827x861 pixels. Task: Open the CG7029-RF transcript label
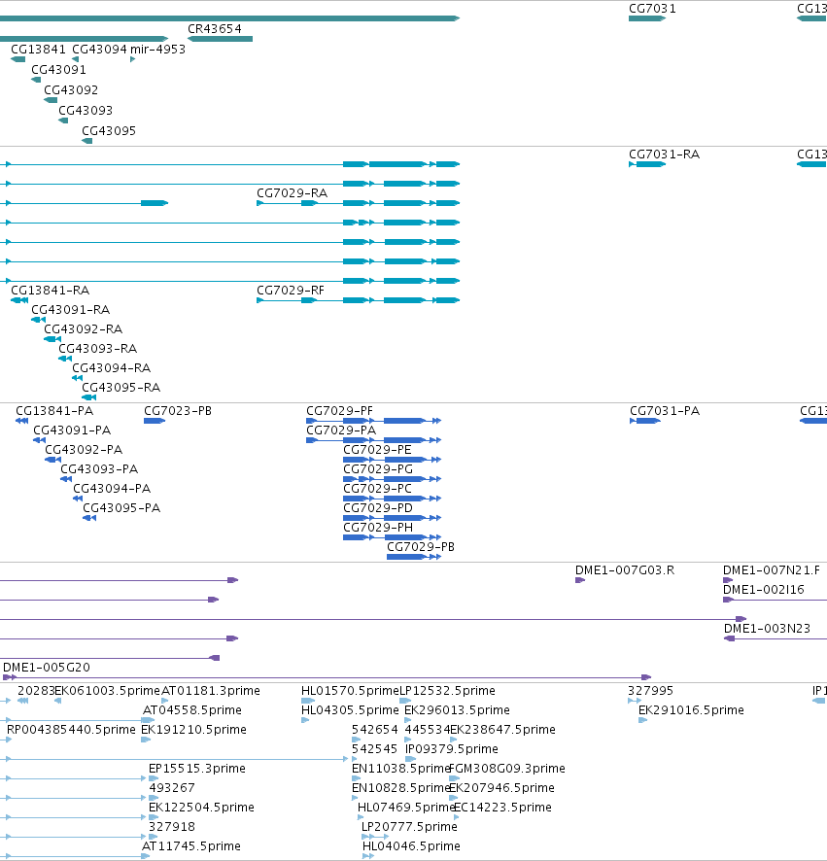click(x=290, y=291)
